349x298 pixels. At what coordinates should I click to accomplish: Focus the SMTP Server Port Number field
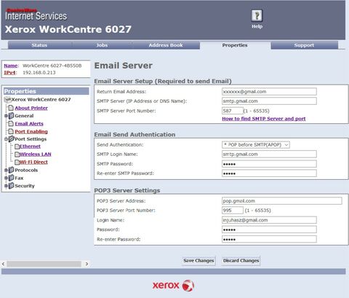pyautogui.click(x=233, y=111)
